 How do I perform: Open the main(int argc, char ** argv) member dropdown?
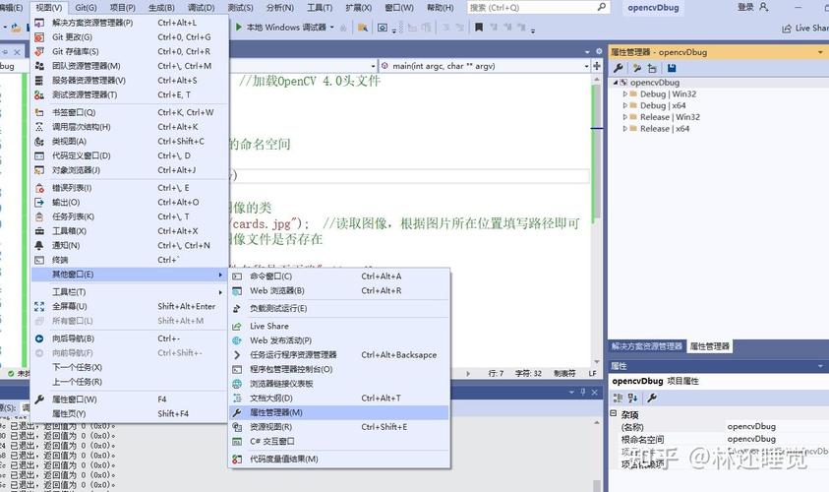click(x=586, y=66)
